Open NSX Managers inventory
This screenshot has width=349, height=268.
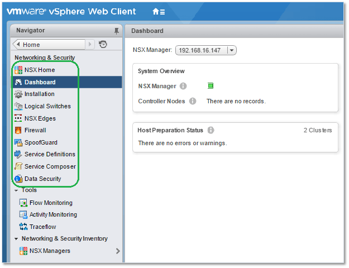click(x=50, y=251)
